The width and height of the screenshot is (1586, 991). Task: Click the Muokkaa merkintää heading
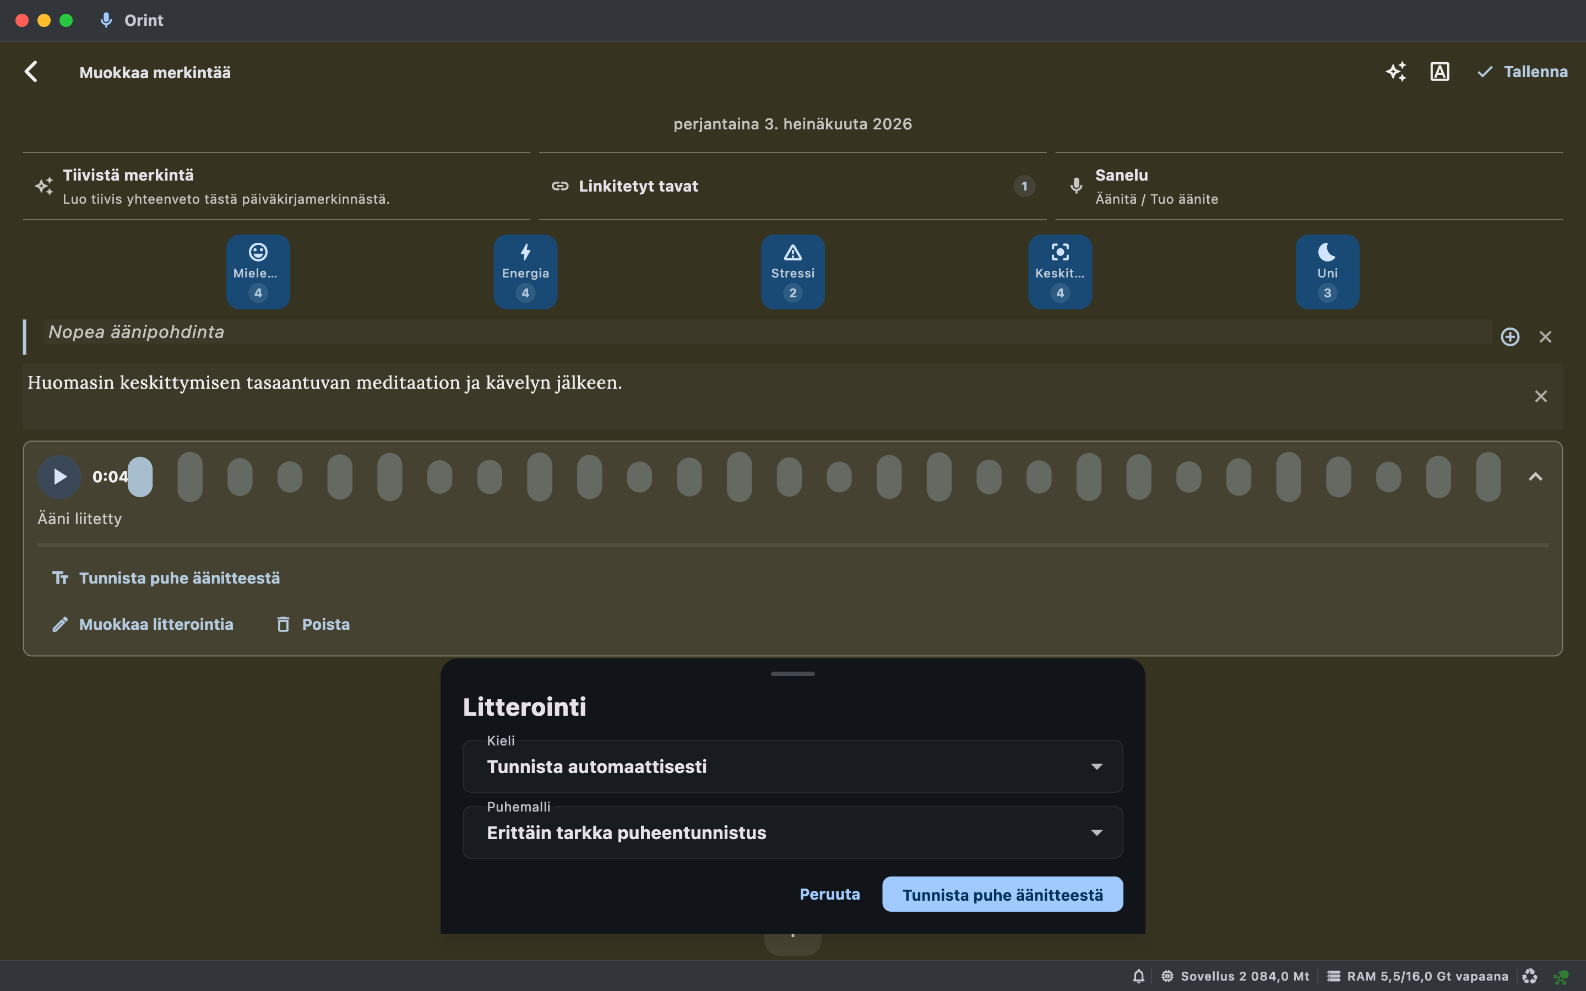point(155,73)
